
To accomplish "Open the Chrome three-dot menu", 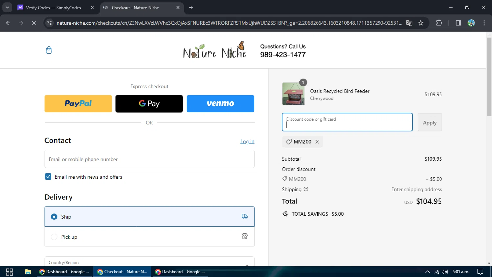I will coord(484,23).
